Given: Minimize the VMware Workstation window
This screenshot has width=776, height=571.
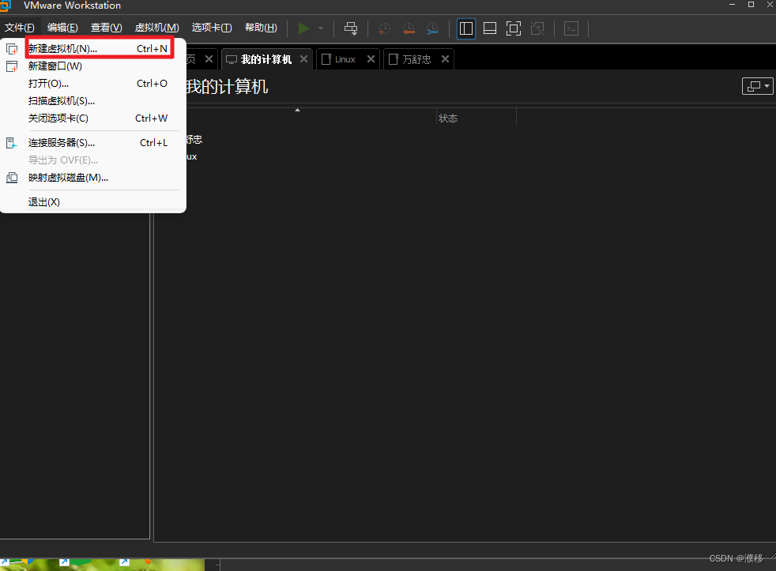Looking at the screenshot, I should point(732,5).
